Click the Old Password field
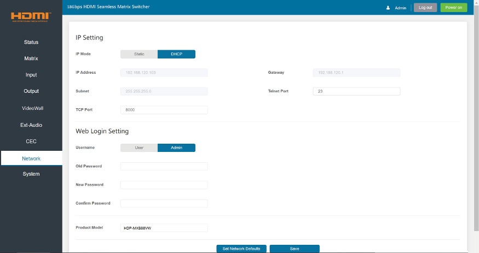The height and width of the screenshot is (253, 479). coord(164,166)
